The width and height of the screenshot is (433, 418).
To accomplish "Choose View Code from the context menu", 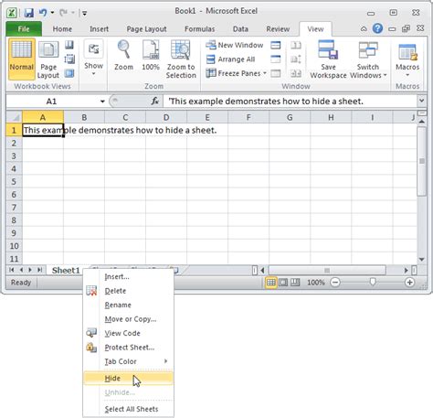I will [128, 333].
